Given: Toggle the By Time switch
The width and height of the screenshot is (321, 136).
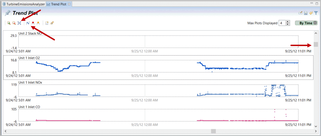Looking at the screenshot, I should (306, 23).
